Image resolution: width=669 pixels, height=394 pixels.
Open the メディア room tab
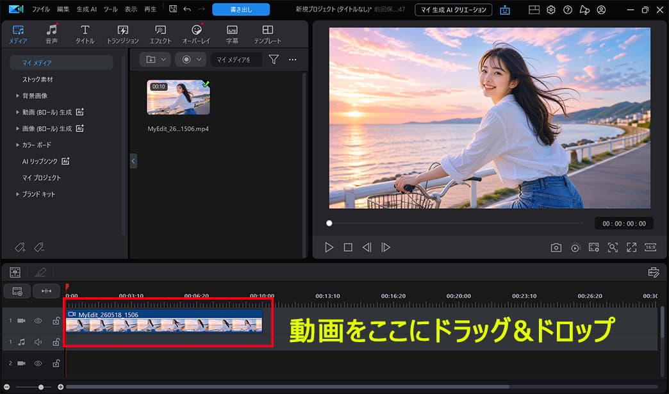tap(18, 35)
